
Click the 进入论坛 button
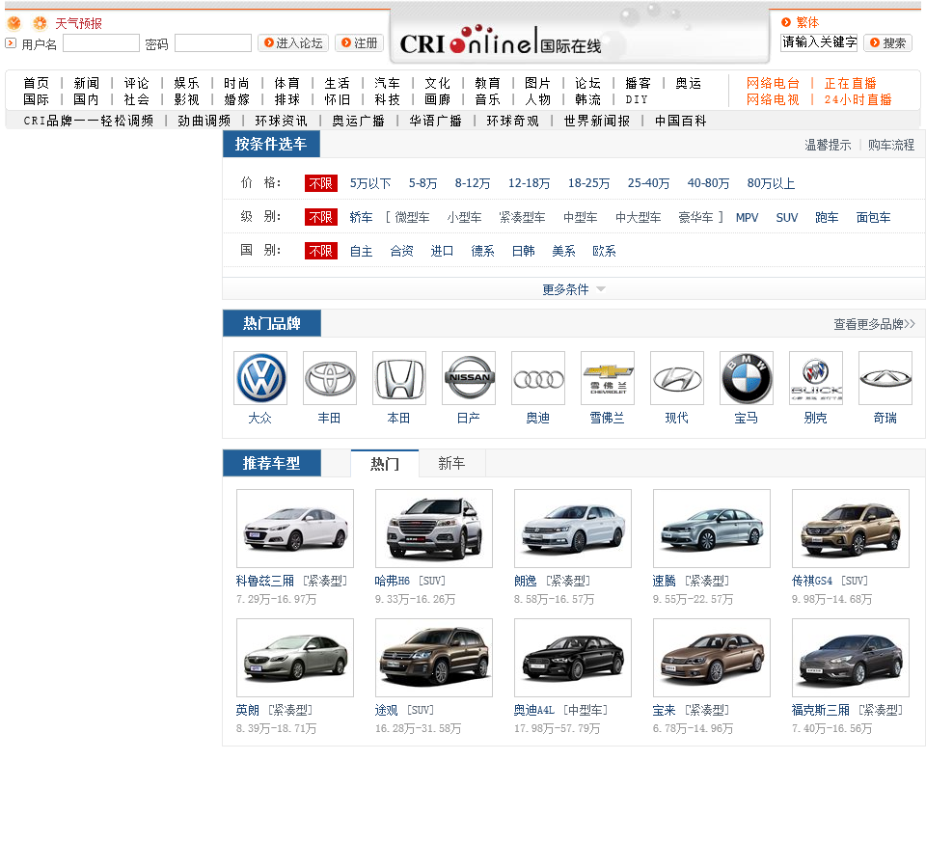point(293,43)
